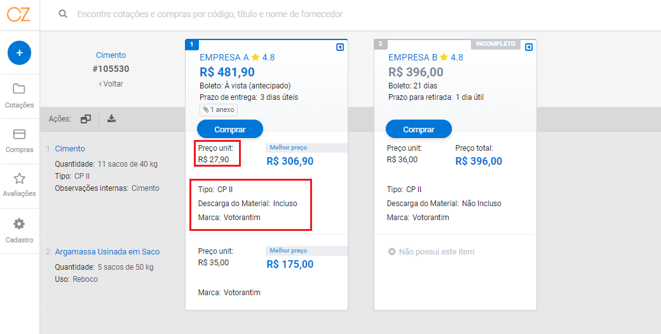Go back with Voltar link

coord(111,84)
